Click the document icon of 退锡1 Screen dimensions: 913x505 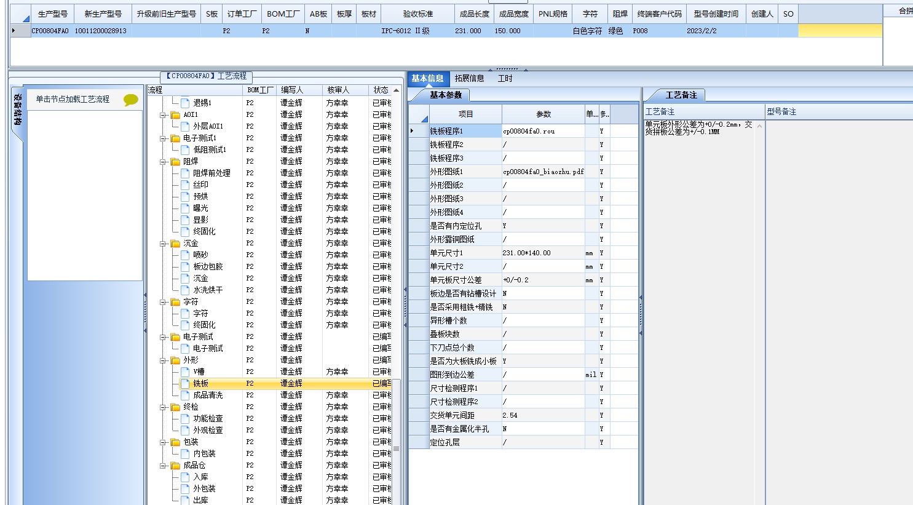pyautogui.click(x=185, y=103)
